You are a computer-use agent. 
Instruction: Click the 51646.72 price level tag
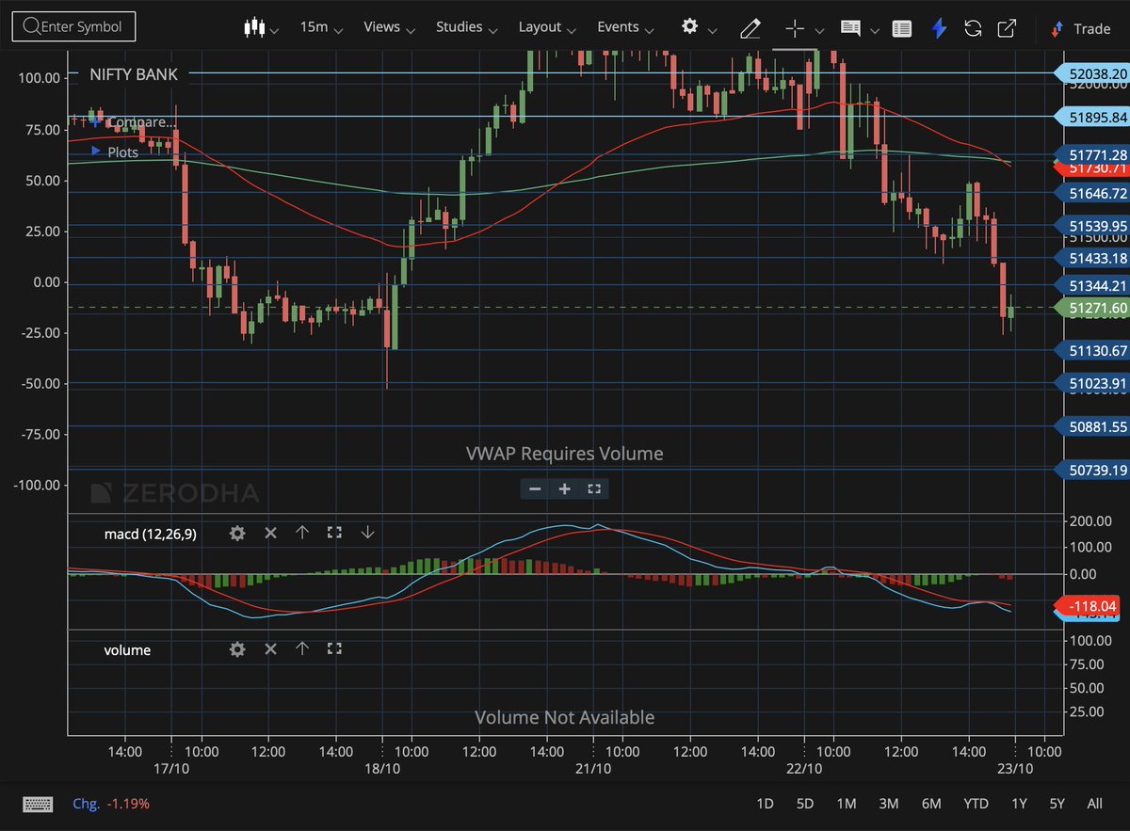click(1092, 193)
